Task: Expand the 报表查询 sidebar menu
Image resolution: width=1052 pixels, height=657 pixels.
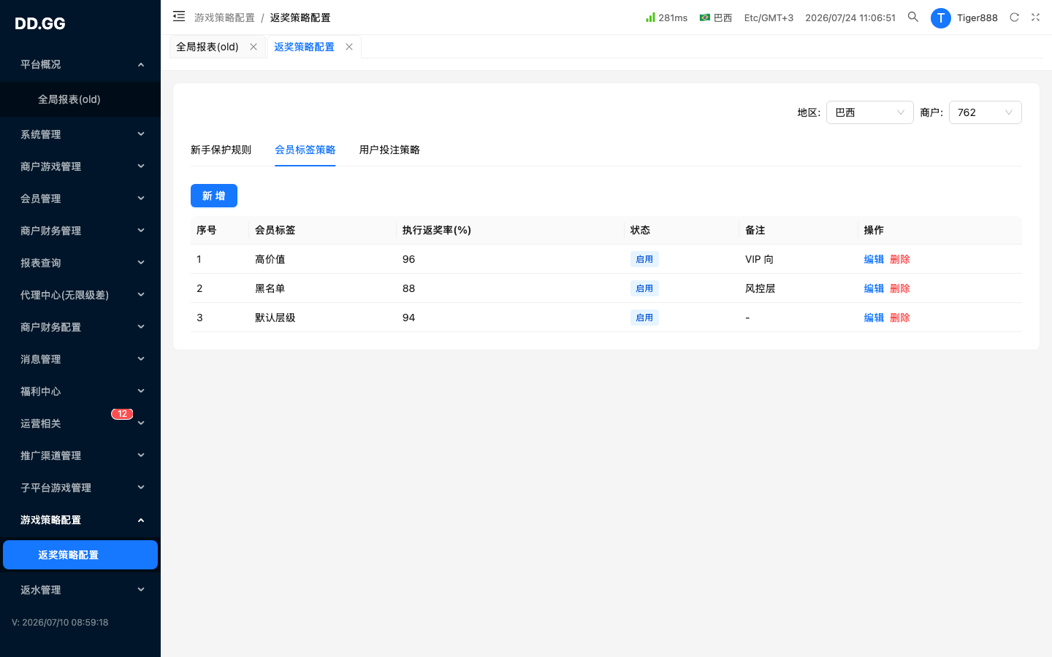Action: [x=80, y=263]
